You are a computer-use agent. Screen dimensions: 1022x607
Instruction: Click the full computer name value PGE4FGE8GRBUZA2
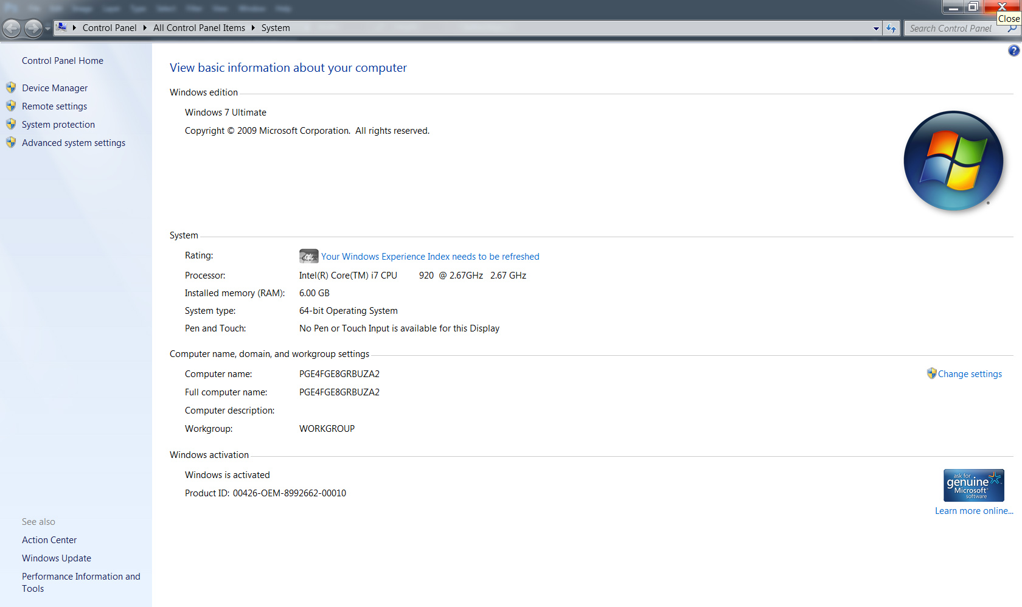coord(339,392)
